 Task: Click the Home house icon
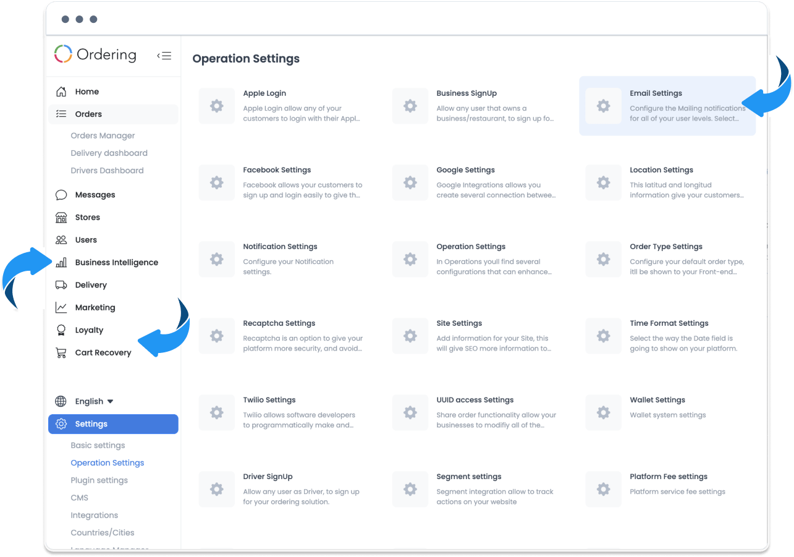61,91
